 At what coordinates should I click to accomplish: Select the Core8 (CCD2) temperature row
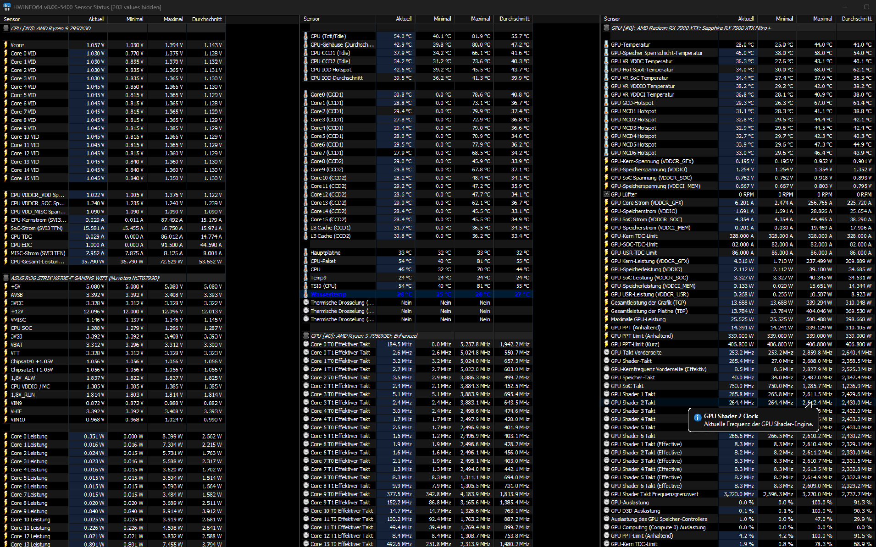point(417,161)
